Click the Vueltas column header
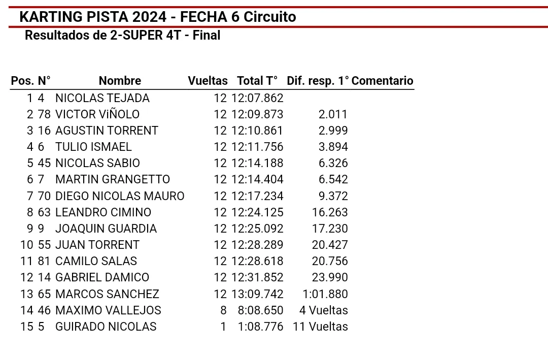Image resolution: width=548 pixels, height=354 pixels. tap(208, 81)
